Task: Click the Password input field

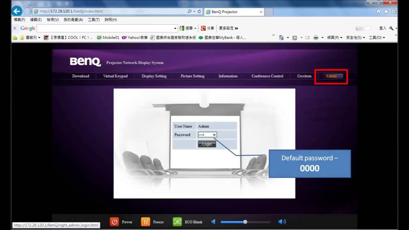Action: pyautogui.click(x=207, y=135)
